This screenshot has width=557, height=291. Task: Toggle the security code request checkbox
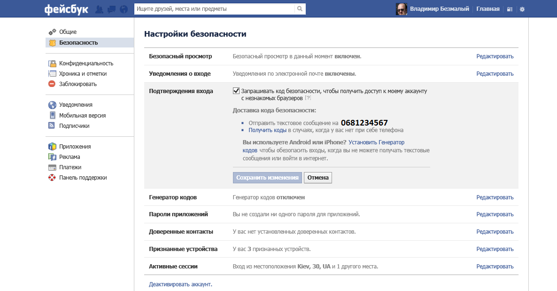click(236, 91)
